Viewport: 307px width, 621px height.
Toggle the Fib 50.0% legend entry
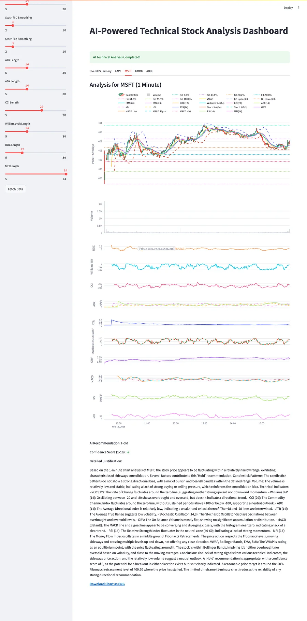pyautogui.click(x=263, y=95)
